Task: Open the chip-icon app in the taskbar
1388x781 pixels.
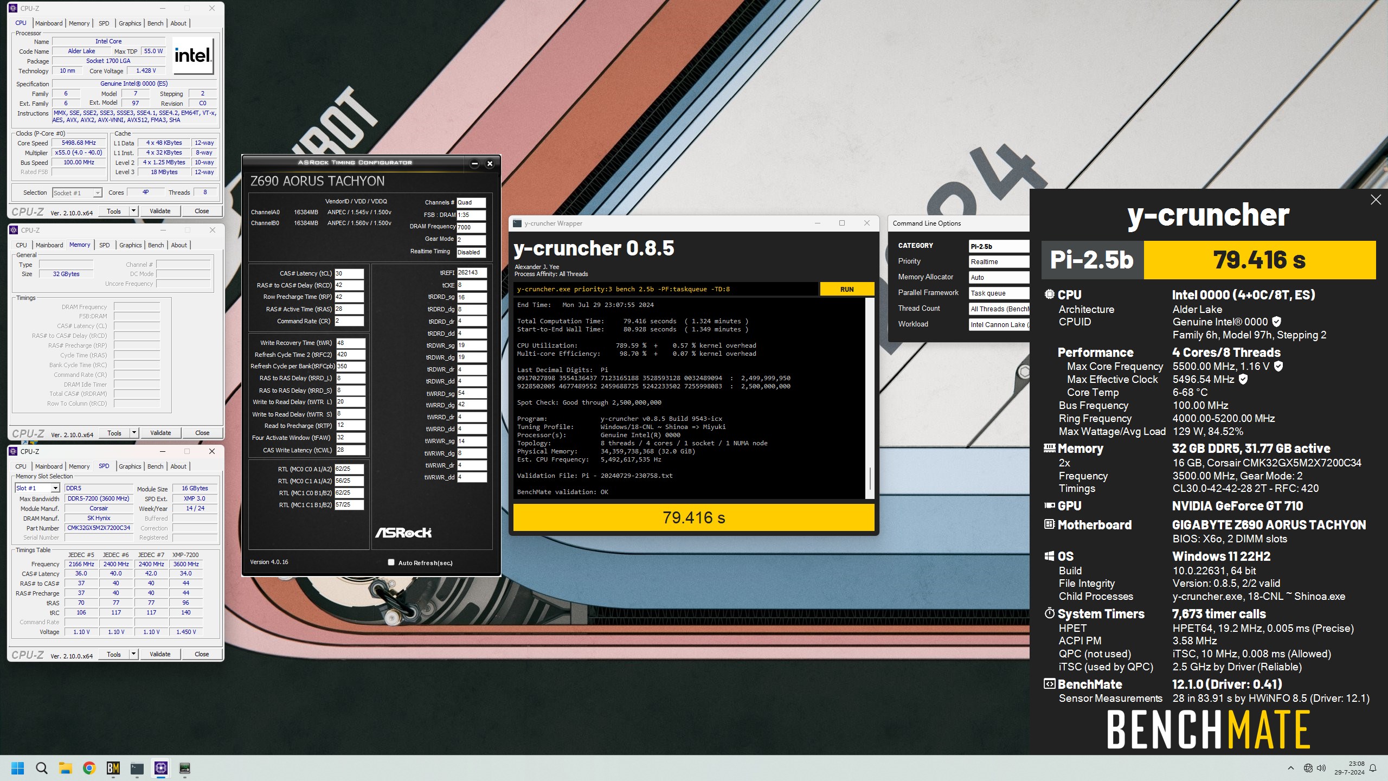Action: coord(185,768)
